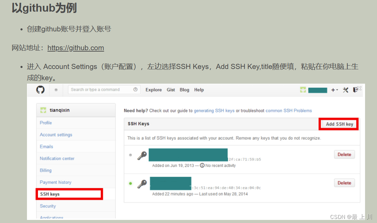Select SSH keys in the sidebar
The height and width of the screenshot is (223, 377).
[x=50, y=194]
